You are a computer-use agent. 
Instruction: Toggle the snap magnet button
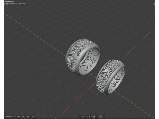[x=94, y=116]
